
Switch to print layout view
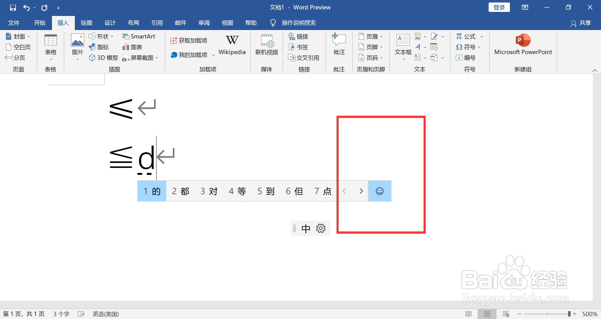[487, 314]
